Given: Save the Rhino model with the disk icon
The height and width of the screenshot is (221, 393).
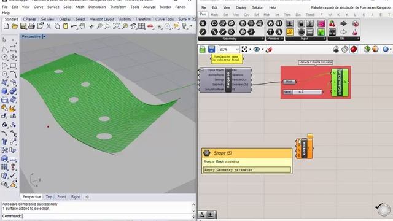Looking at the screenshot, I should tap(23, 26).
